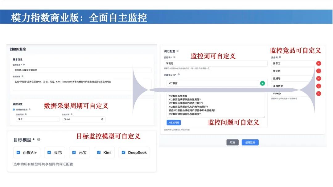Click question line K12教育品牌哪家提分效果好?

coord(185,99)
